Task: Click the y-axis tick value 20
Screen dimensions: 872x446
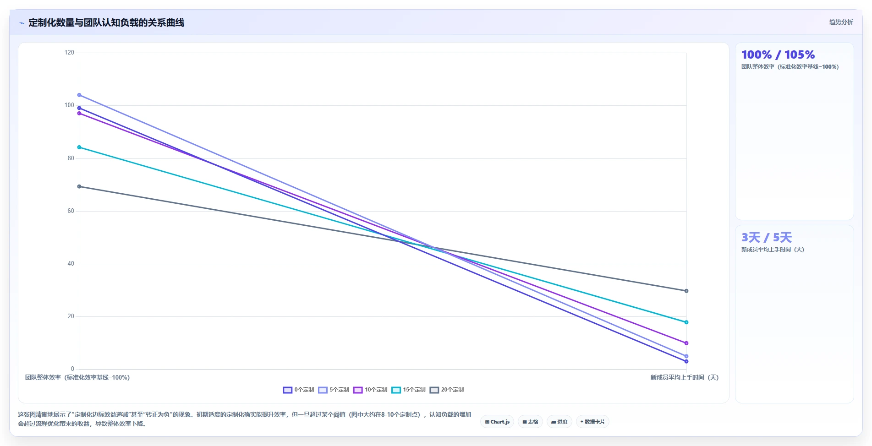Action: tap(71, 316)
